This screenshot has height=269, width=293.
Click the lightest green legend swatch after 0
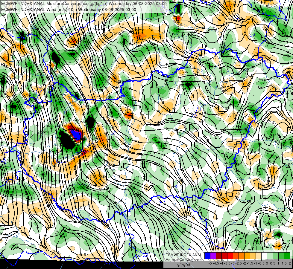click(x=270, y=256)
